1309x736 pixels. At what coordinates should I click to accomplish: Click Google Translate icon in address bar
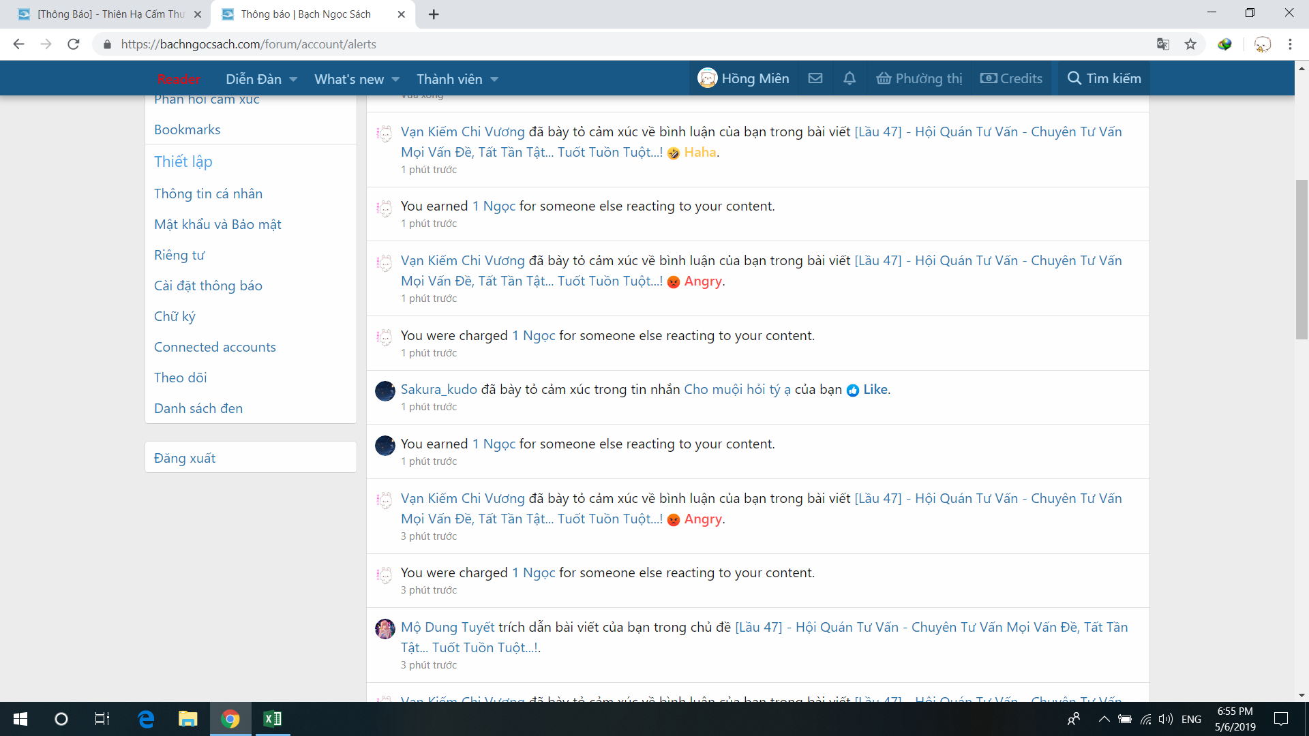click(x=1163, y=44)
